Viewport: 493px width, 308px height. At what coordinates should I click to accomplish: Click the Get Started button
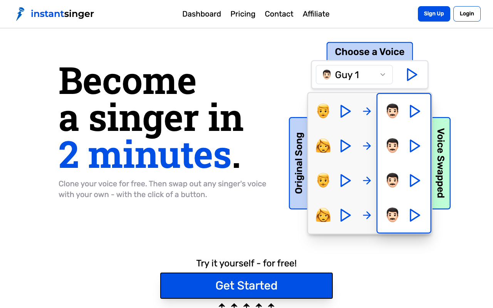tap(246, 286)
